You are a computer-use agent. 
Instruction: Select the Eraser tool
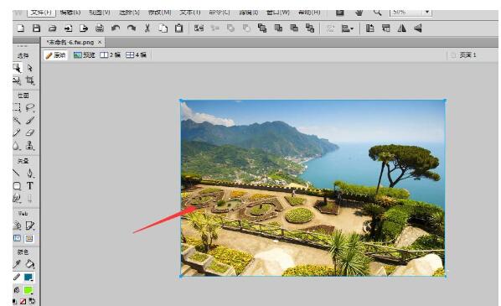point(29,132)
